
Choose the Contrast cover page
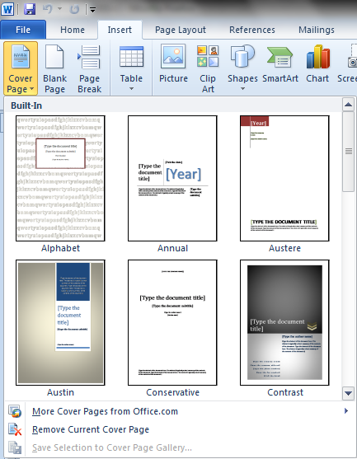click(x=284, y=322)
